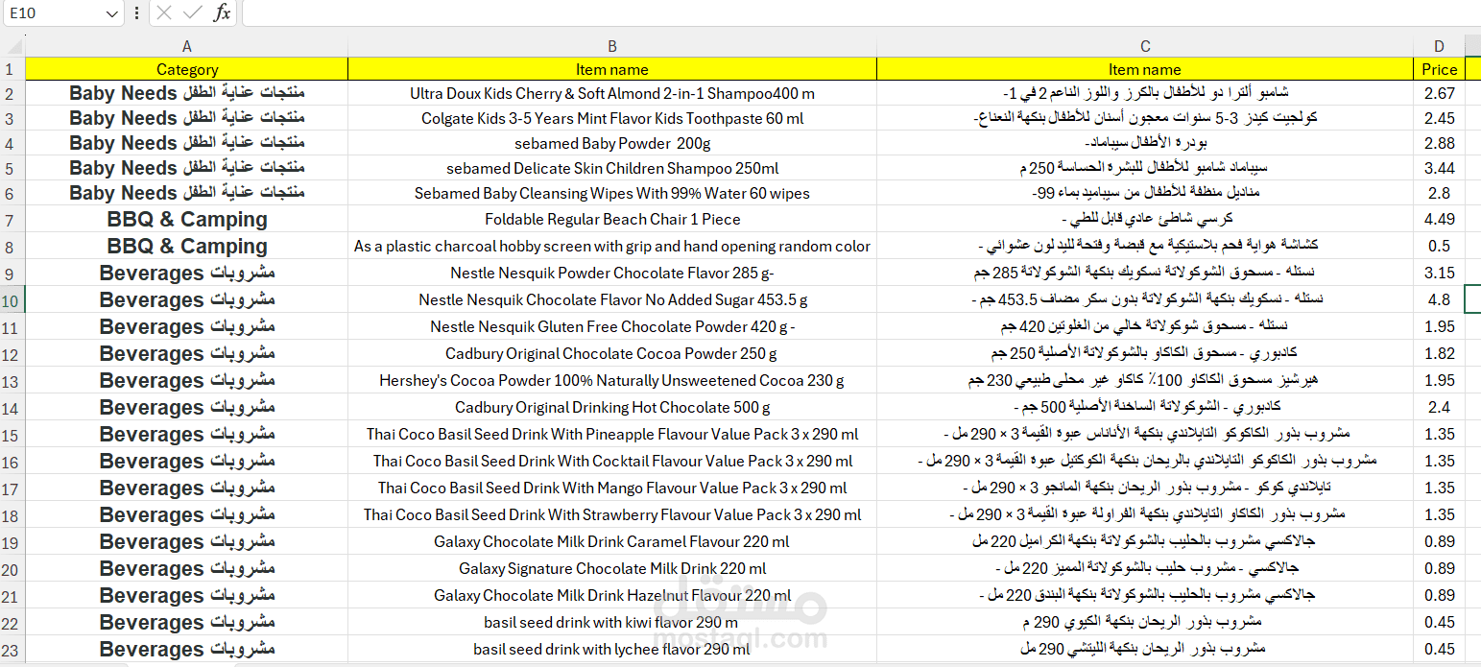The image size is (1481, 667).
Task: Click price cell 0.5
Action: tap(1439, 246)
